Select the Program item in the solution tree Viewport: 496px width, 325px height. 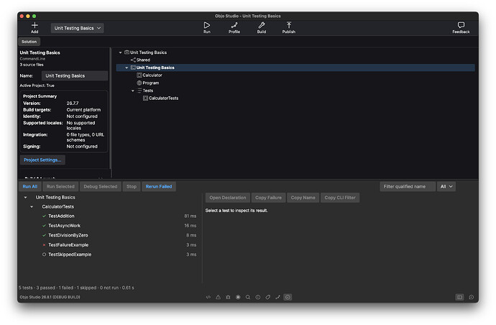pos(150,83)
